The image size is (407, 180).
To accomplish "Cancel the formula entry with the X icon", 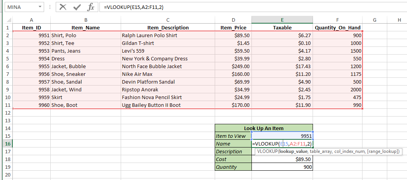I will [63, 7].
